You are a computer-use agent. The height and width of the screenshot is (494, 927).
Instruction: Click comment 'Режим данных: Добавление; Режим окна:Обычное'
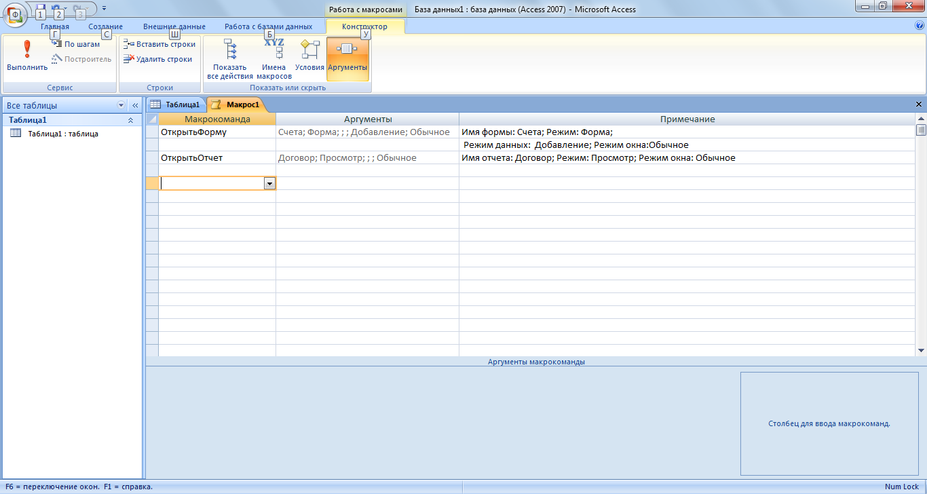click(x=575, y=145)
